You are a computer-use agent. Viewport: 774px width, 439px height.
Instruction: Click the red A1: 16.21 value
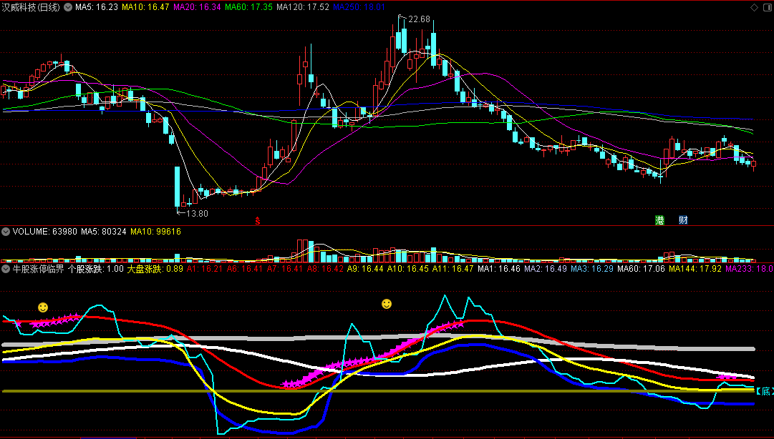(205, 269)
